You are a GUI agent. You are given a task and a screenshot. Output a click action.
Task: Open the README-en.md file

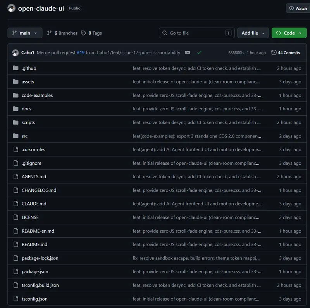(x=38, y=231)
